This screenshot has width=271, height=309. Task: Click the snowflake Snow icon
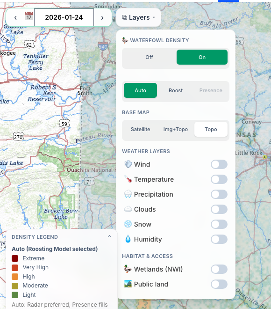pos(128,224)
